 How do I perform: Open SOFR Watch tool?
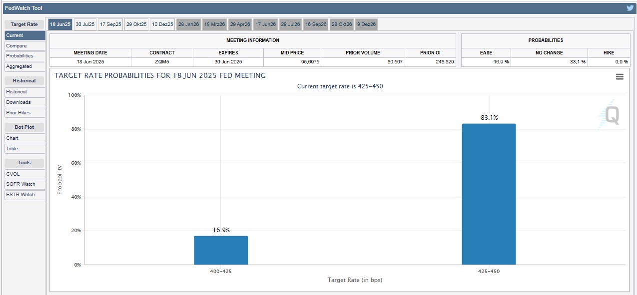pyautogui.click(x=25, y=184)
